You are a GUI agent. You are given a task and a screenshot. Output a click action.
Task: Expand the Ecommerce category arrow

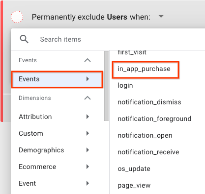click(88, 167)
